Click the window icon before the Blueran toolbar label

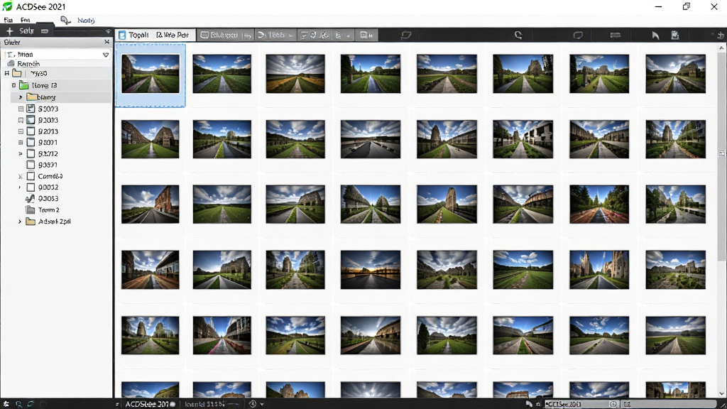(x=204, y=36)
